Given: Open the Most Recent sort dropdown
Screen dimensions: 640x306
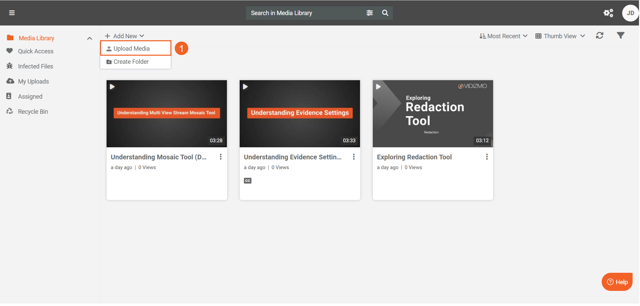Looking at the screenshot, I should tap(503, 36).
